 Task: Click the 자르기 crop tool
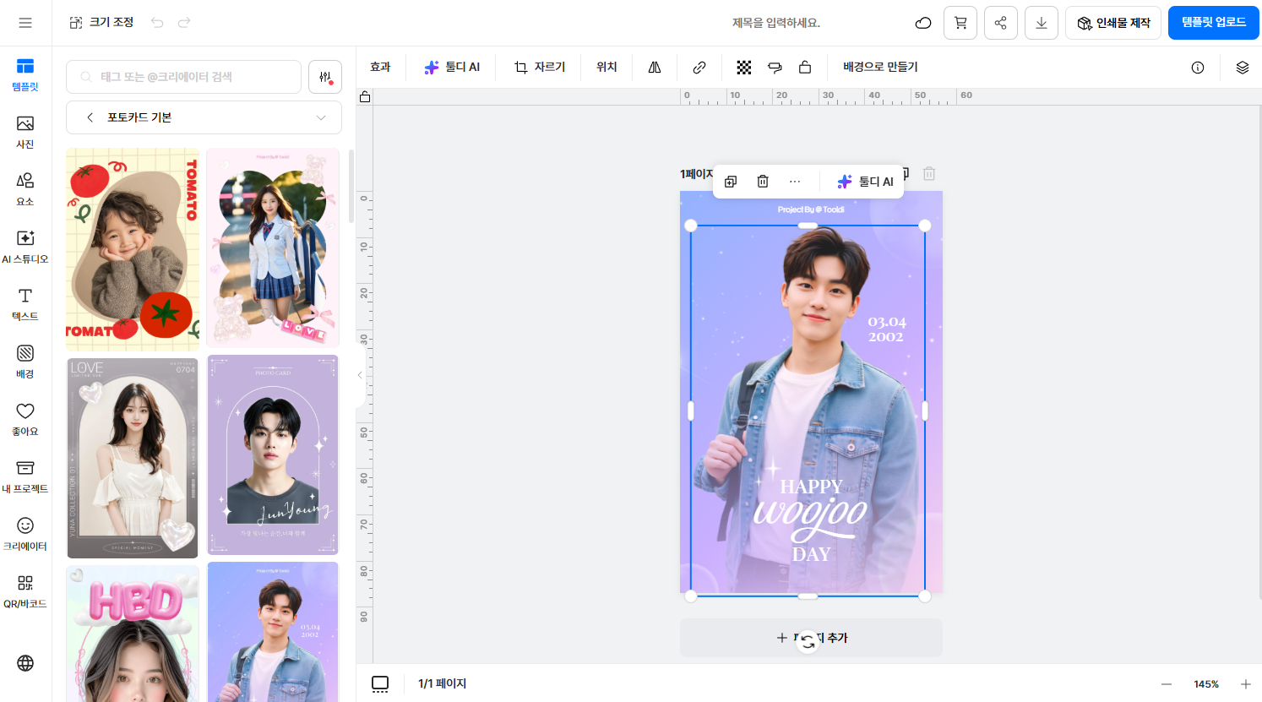click(x=540, y=68)
